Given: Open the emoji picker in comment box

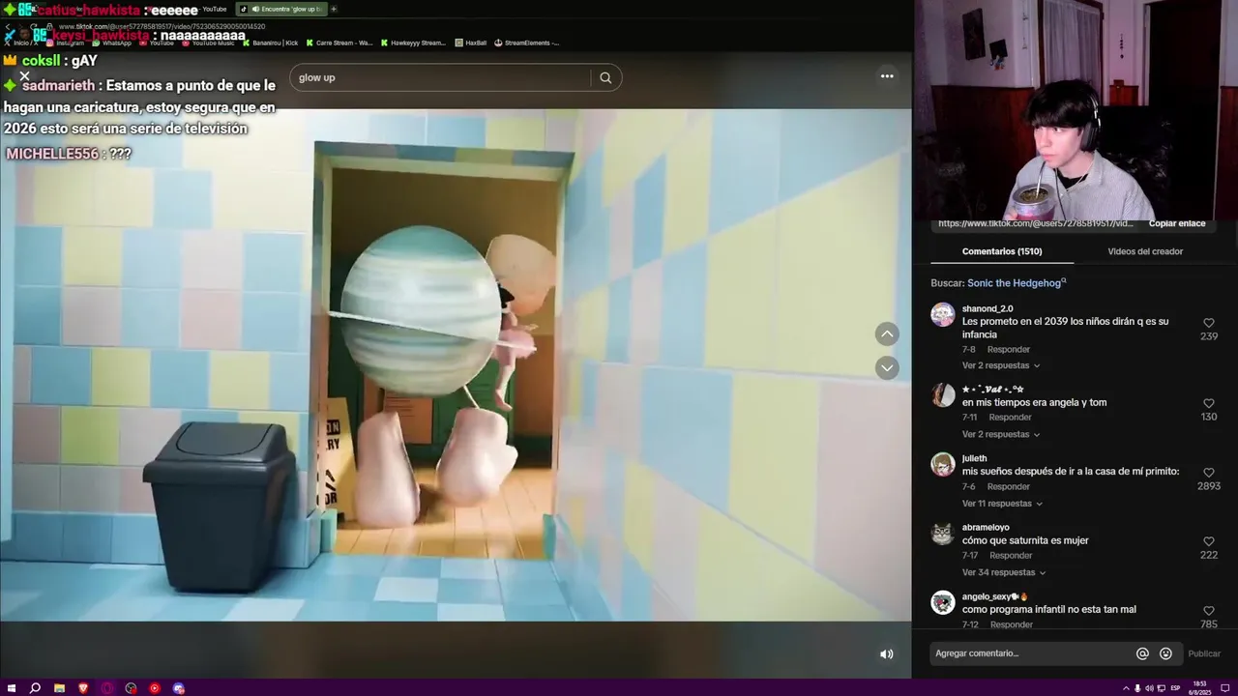Looking at the screenshot, I should [x=1165, y=653].
